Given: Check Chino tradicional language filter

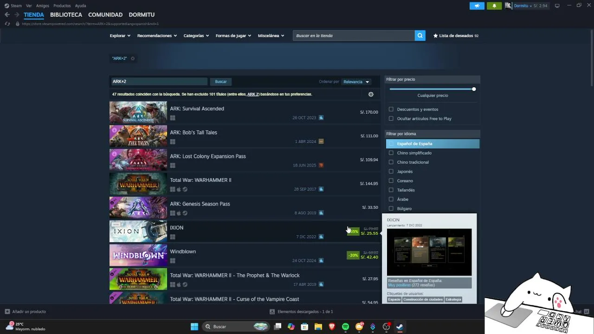Looking at the screenshot, I should (x=391, y=162).
